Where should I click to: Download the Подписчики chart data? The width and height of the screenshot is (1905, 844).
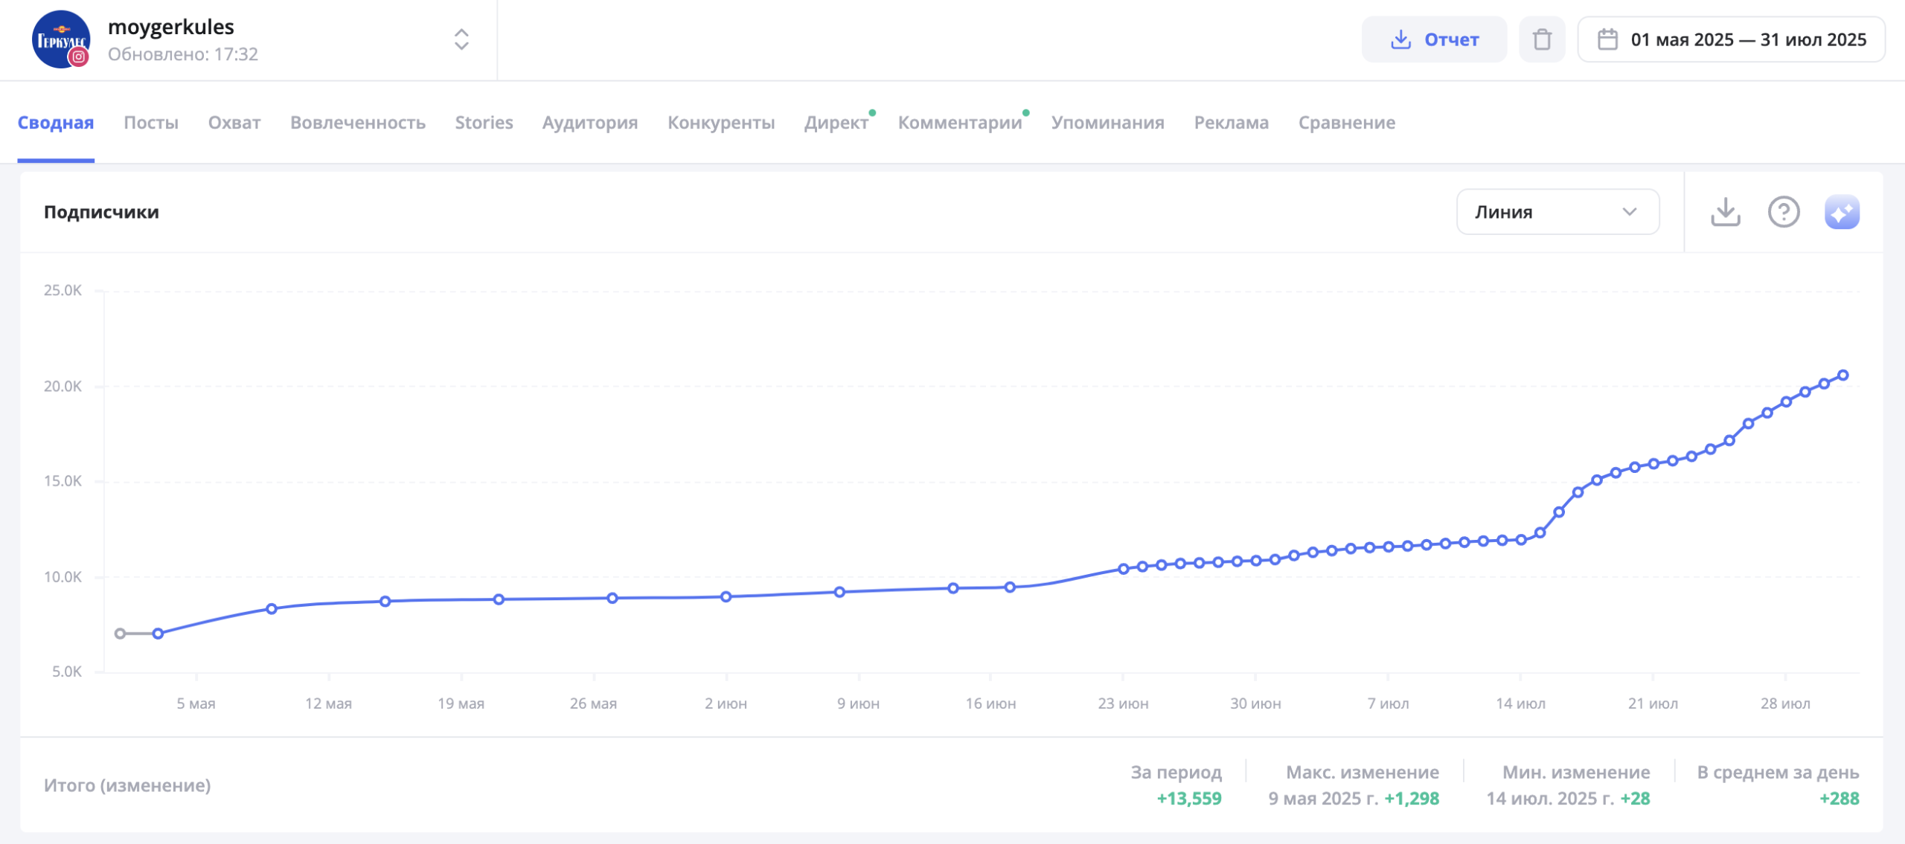point(1725,212)
